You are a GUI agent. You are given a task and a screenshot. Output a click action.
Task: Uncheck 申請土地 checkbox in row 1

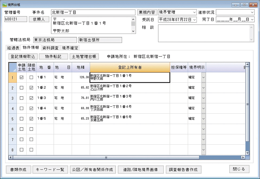coord(22,77)
